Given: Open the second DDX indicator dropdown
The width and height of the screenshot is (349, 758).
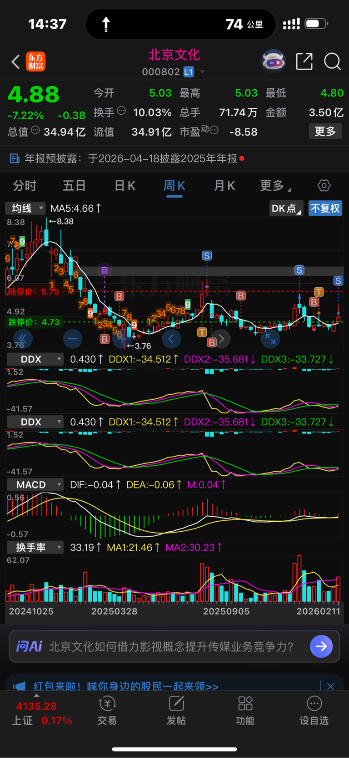Looking at the screenshot, I should [35, 422].
